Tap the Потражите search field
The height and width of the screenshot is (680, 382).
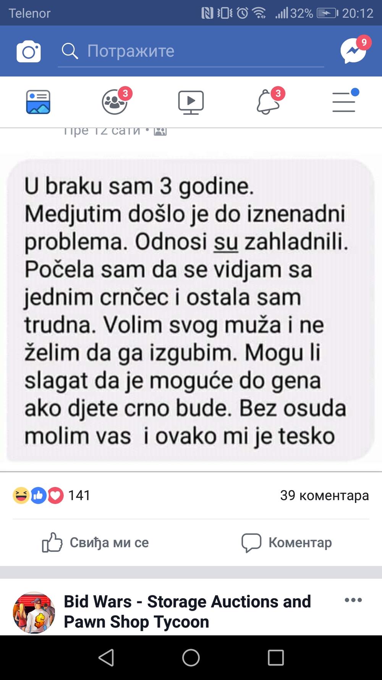coord(191,51)
